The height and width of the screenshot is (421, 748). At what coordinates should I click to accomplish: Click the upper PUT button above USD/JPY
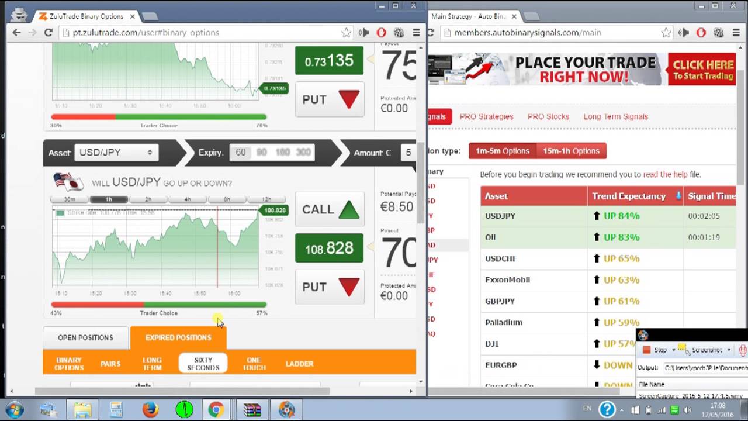point(330,99)
